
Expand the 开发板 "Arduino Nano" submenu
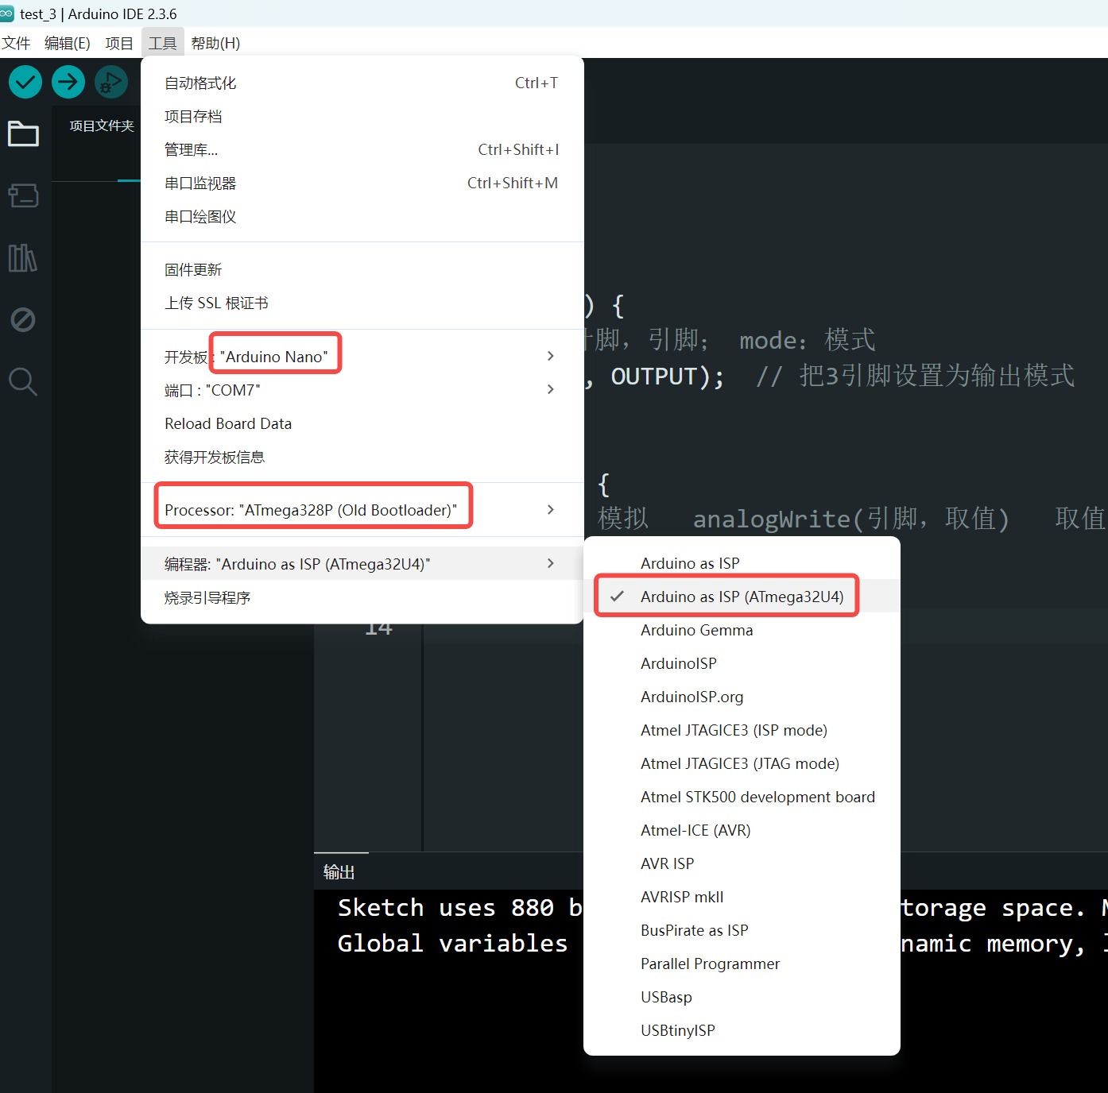[x=362, y=357]
